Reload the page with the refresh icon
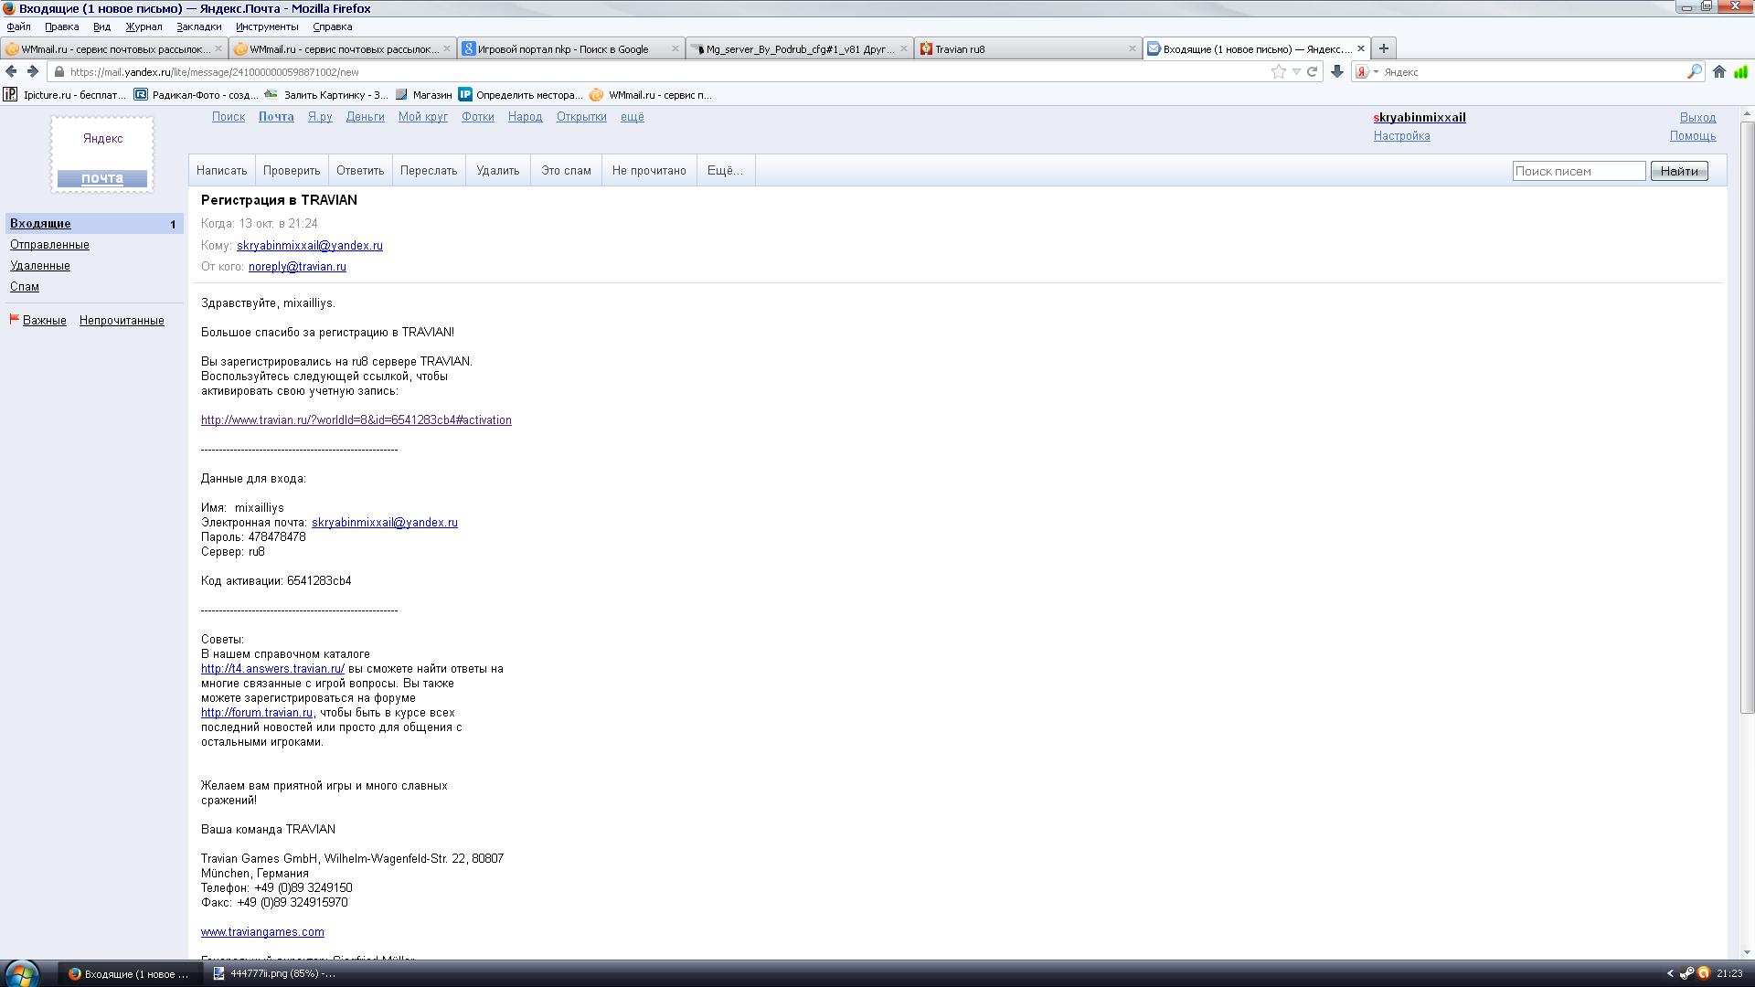 pos(1312,71)
